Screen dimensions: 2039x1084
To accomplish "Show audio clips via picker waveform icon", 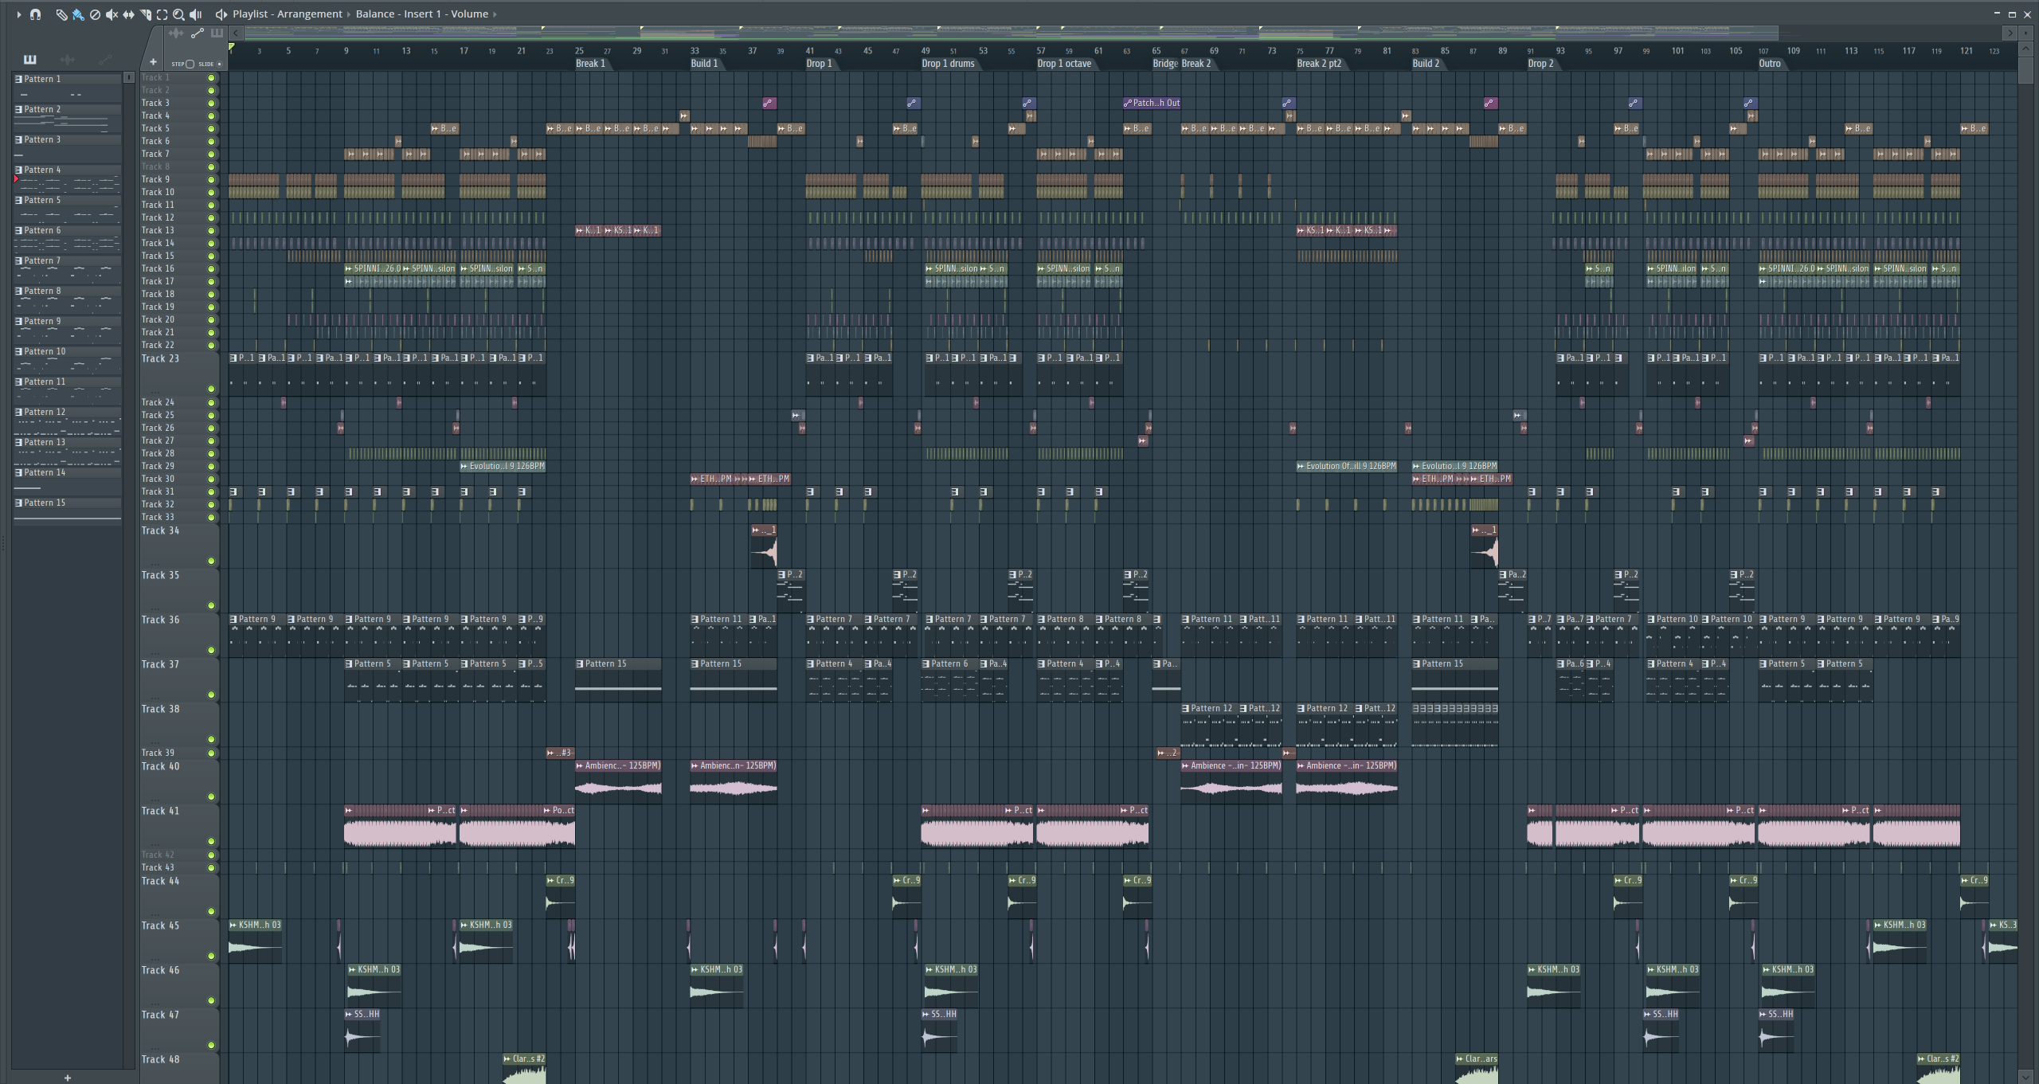I will coord(68,60).
